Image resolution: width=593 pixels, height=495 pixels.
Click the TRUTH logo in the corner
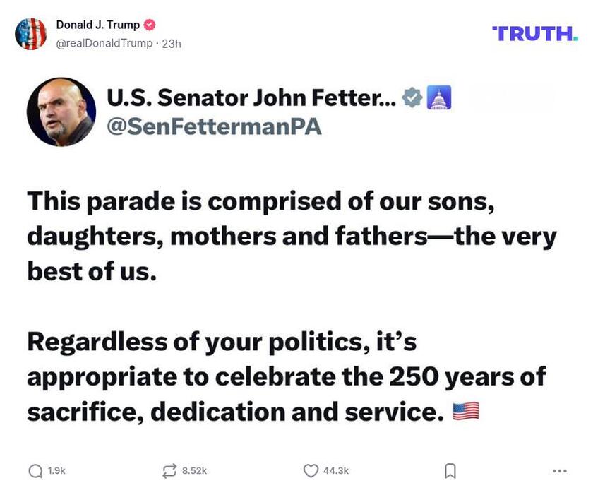click(533, 31)
